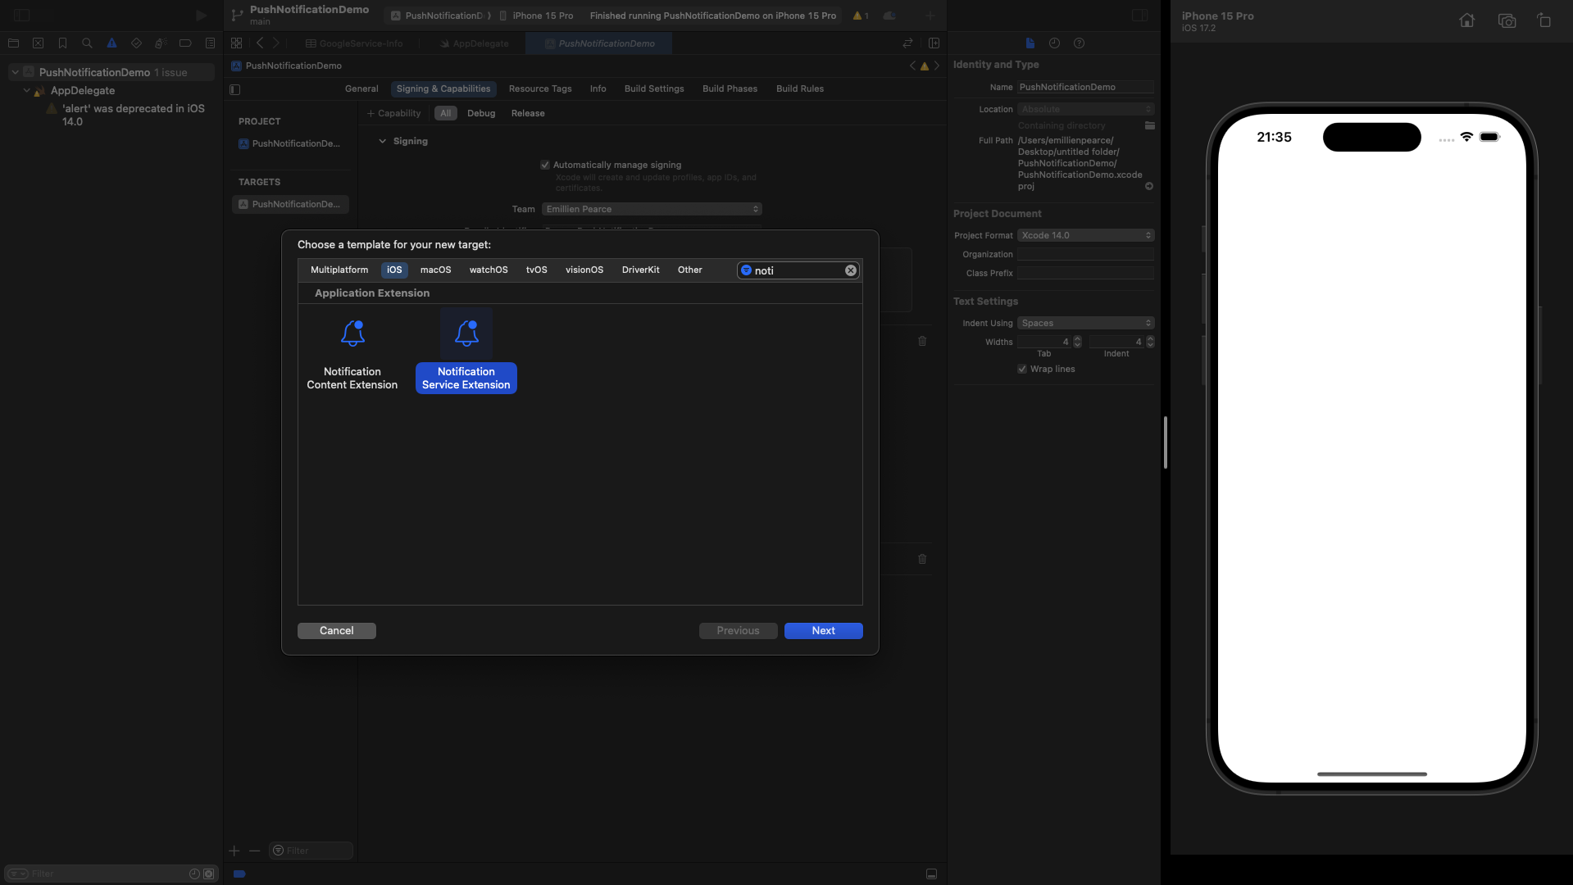
Task: Open the Project Format Xcode 14.0 dropdown
Action: pyautogui.click(x=1085, y=236)
